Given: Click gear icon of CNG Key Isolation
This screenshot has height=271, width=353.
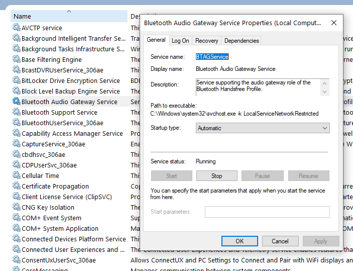Looking at the screenshot, I should [17, 207].
